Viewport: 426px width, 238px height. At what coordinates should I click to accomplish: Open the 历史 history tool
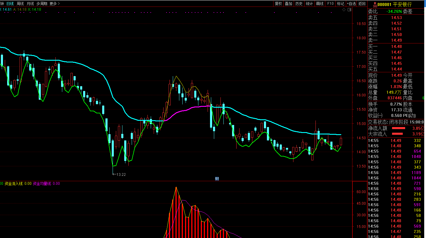click(299, 4)
